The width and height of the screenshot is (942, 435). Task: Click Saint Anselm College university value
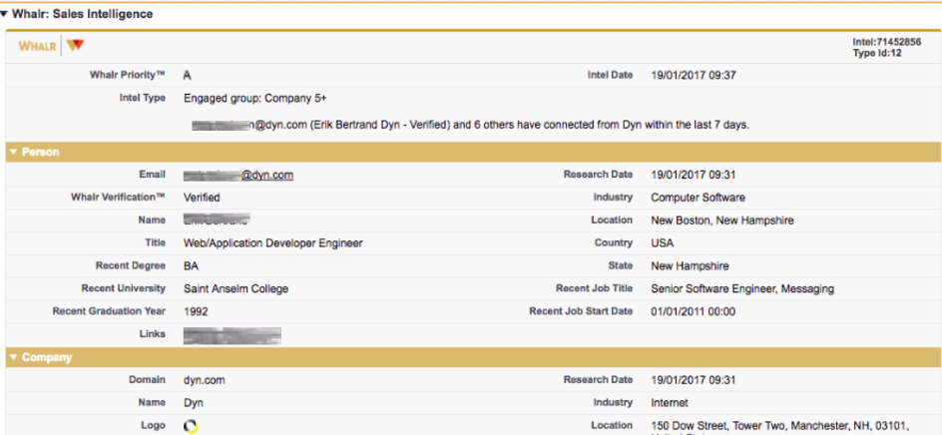[x=236, y=289]
